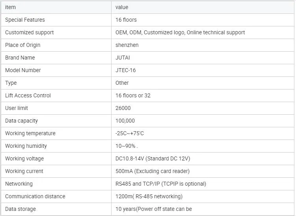Click the '-25C~+75'C' temperature value
The width and height of the screenshot is (296, 216).
130,133
